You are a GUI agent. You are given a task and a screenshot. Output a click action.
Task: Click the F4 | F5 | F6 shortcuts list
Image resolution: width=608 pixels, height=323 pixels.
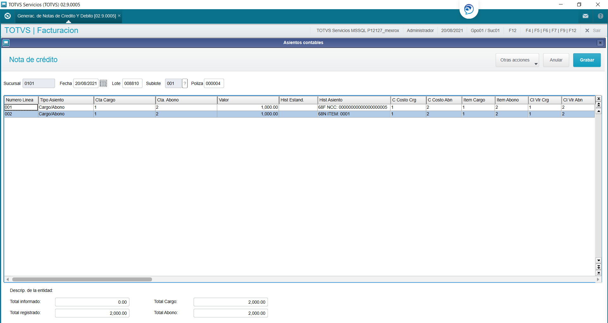pyautogui.click(x=551, y=30)
